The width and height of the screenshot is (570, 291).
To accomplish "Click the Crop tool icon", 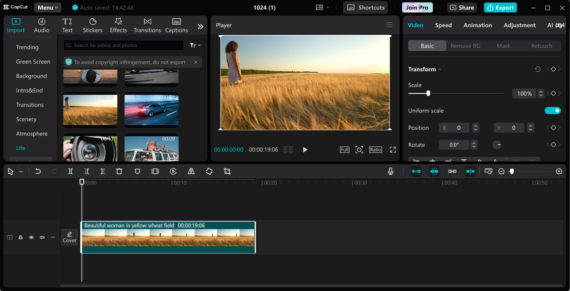I will (x=227, y=171).
